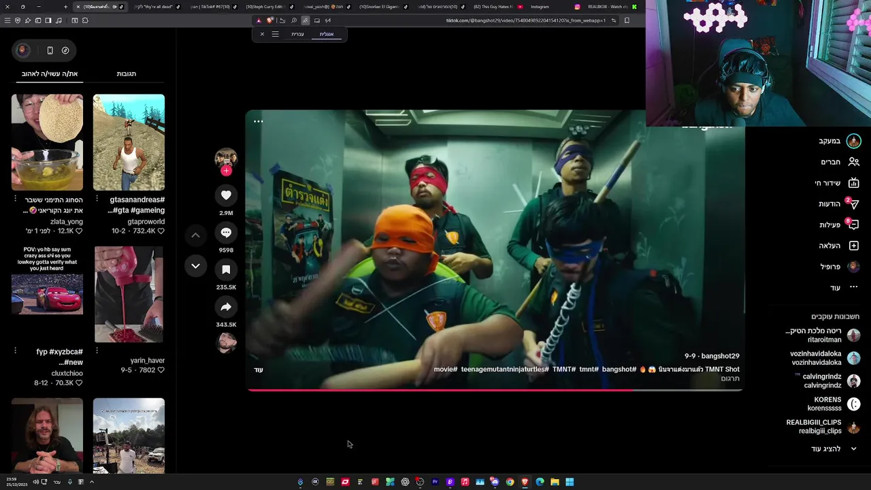
Task: Select English (אנגלית) in translate popup
Action: pos(327,34)
